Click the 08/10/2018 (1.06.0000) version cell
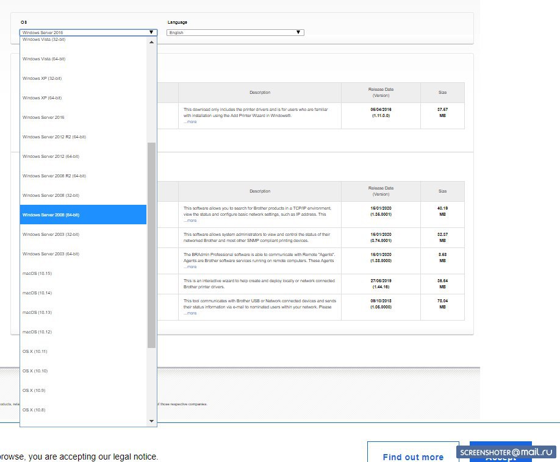Screen dimensions: 560x462 (381, 307)
